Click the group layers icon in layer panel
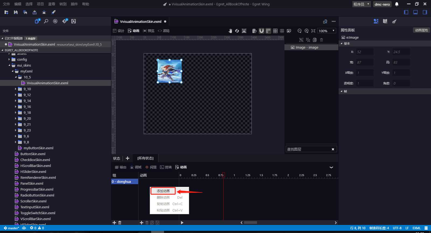The height and width of the screenshot is (233, 431). coord(301,40)
